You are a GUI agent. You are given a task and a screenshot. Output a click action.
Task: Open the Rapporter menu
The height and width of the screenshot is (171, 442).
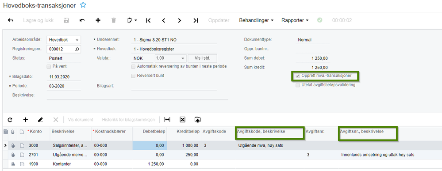click(x=295, y=20)
